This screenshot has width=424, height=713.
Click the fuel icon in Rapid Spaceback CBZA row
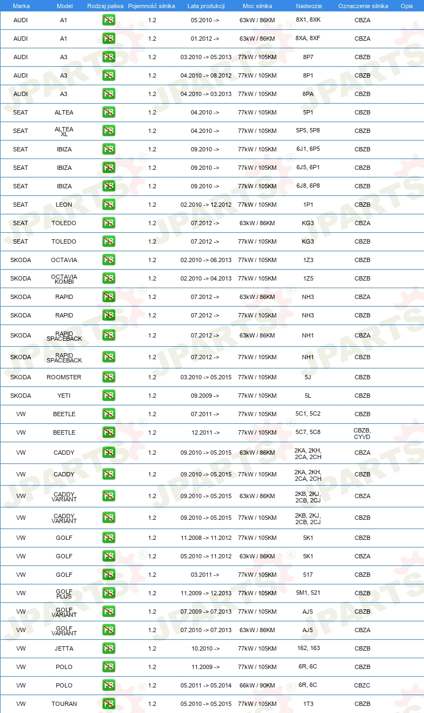(x=108, y=335)
